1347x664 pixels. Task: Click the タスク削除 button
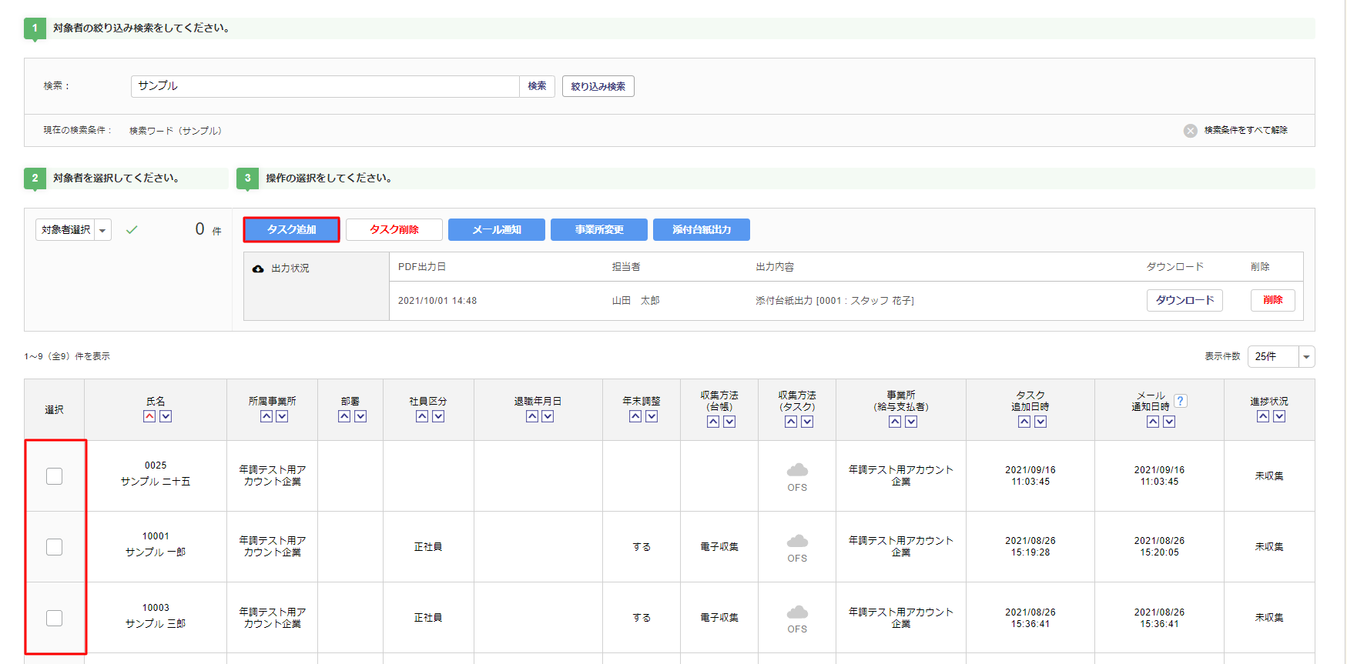point(394,229)
